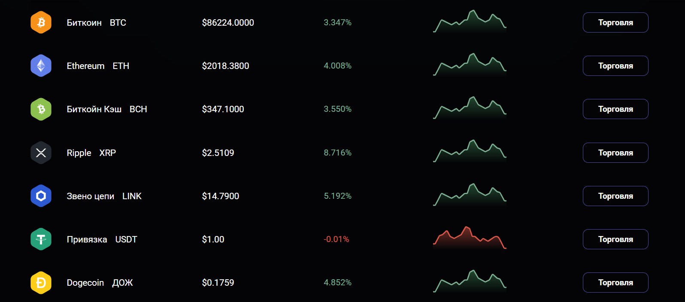The width and height of the screenshot is (685, 302).
Task: Open trading for the ETH row
Action: pos(615,66)
